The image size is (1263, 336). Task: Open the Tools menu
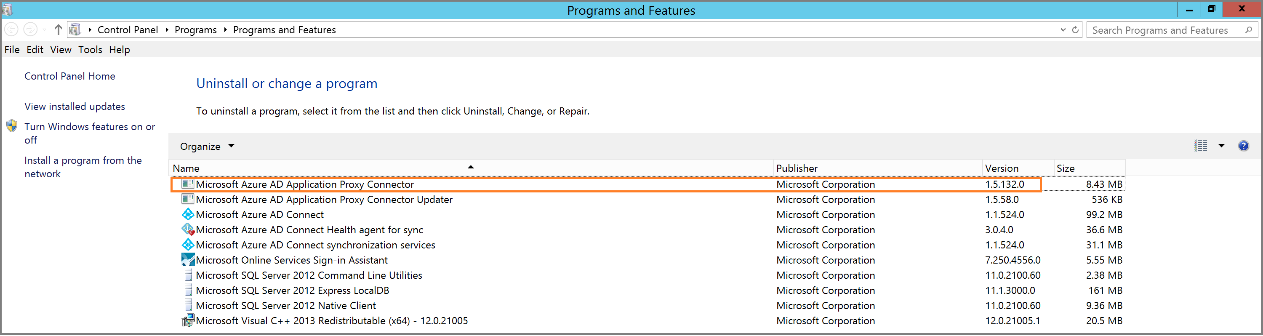pos(90,50)
